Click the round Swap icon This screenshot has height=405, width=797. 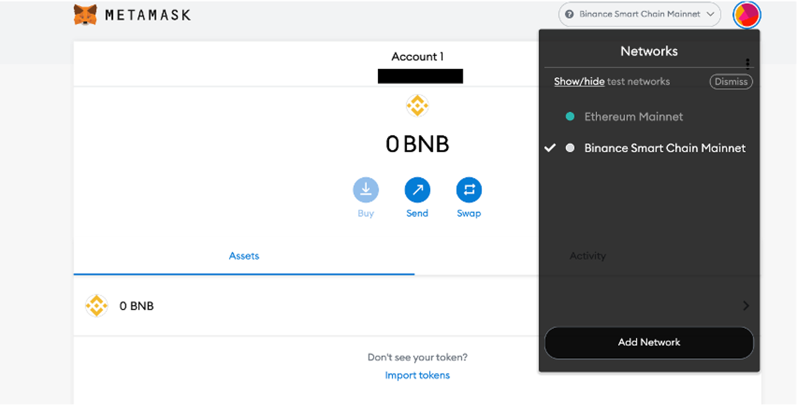click(469, 191)
